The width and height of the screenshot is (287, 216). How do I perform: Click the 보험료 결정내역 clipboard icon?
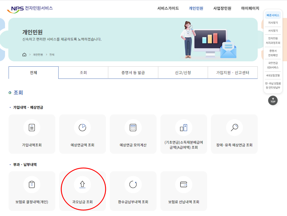[x=32, y=185]
